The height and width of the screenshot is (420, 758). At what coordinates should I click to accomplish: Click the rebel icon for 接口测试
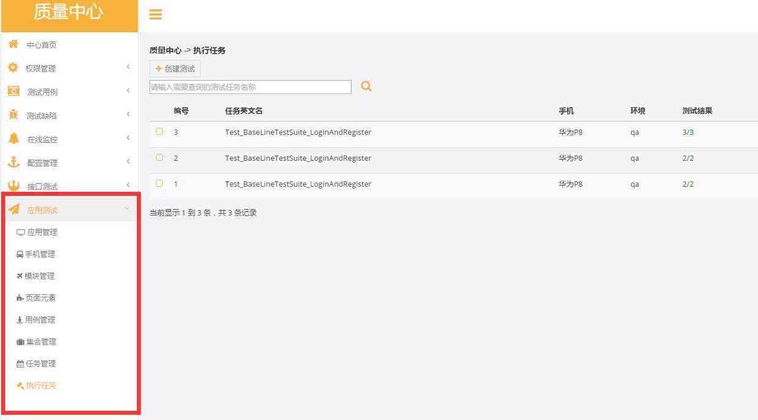(13, 186)
